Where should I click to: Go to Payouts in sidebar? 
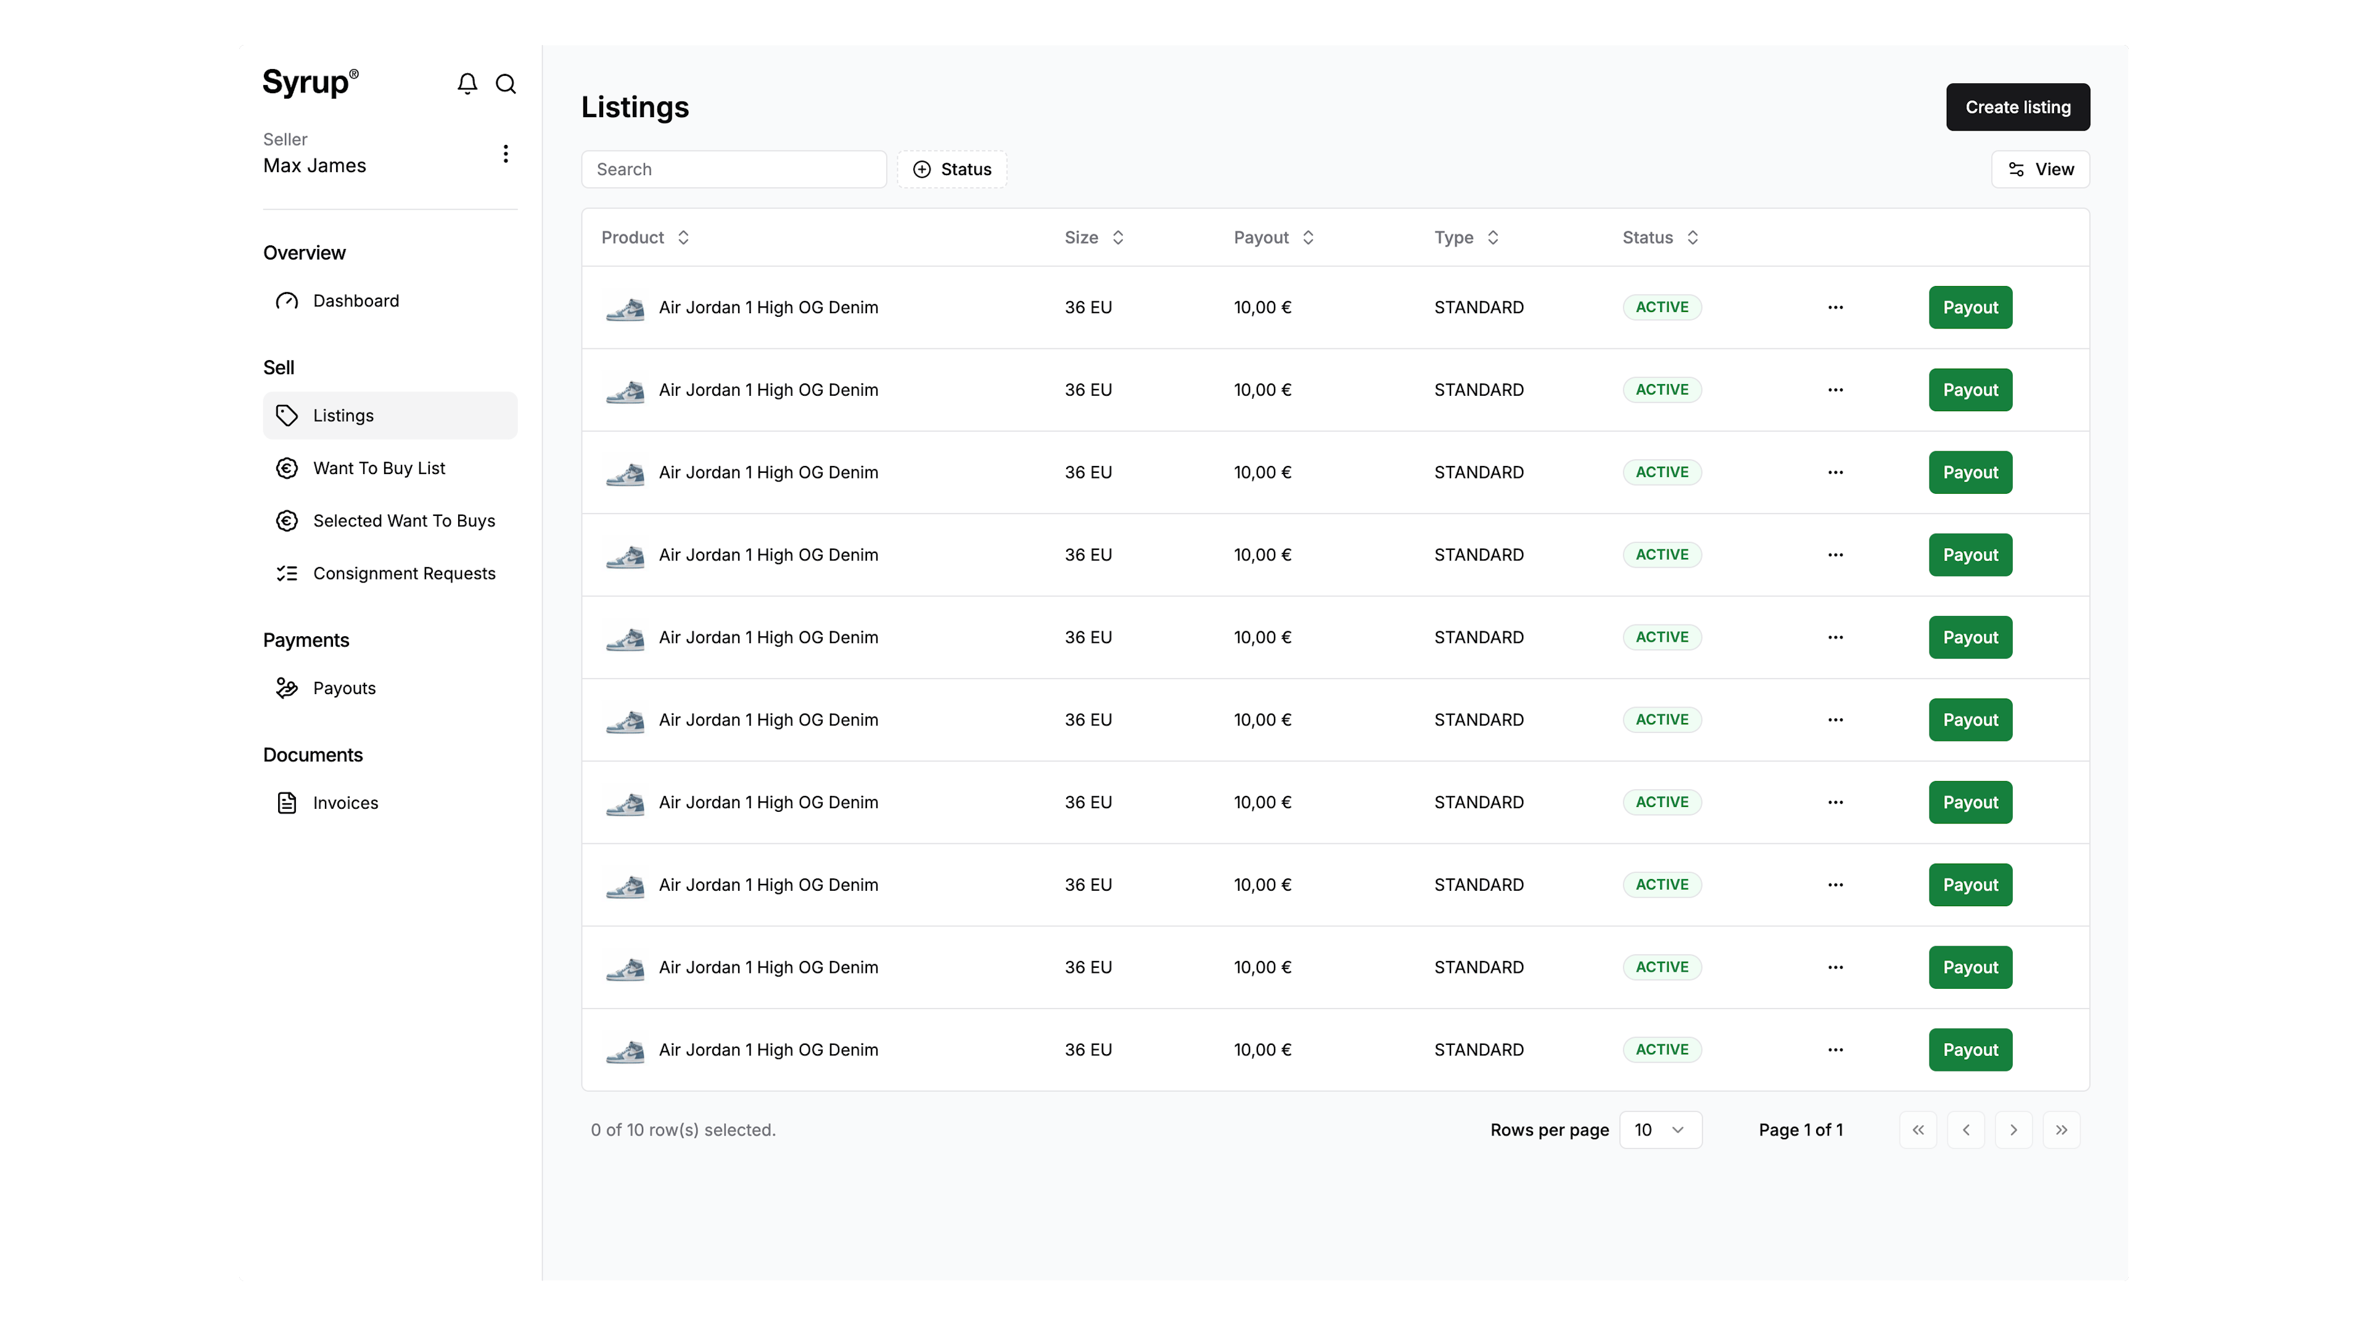(x=344, y=688)
